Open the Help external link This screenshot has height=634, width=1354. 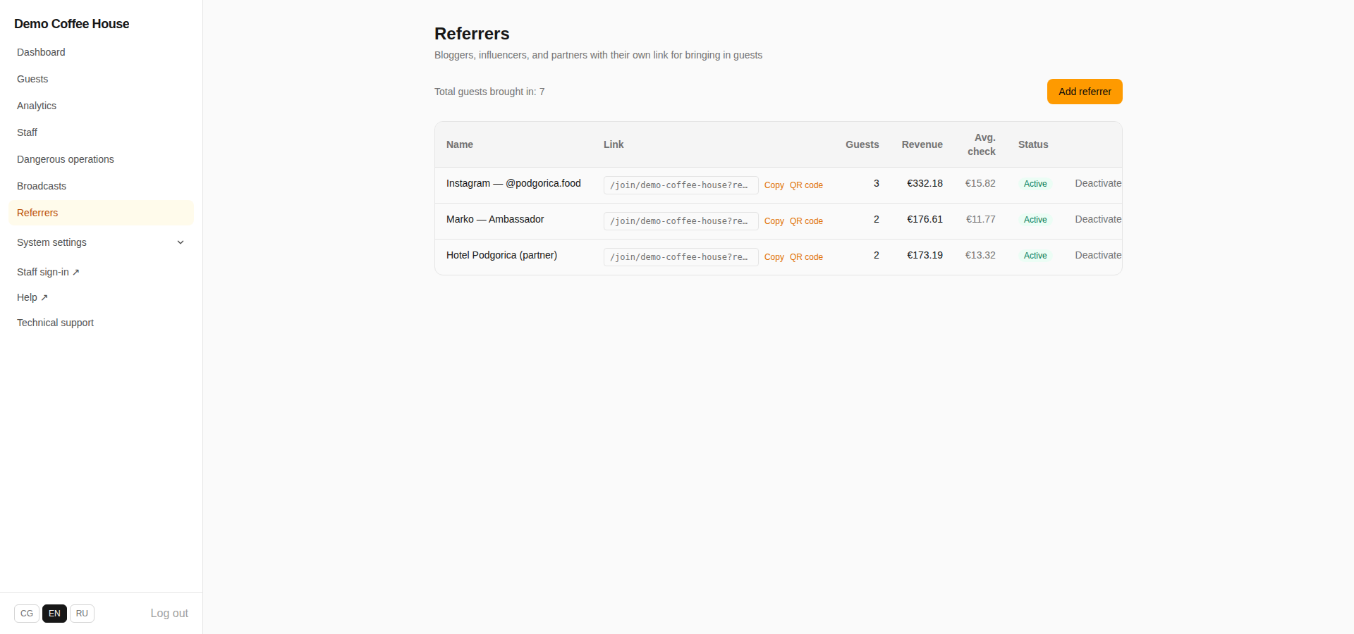point(32,297)
